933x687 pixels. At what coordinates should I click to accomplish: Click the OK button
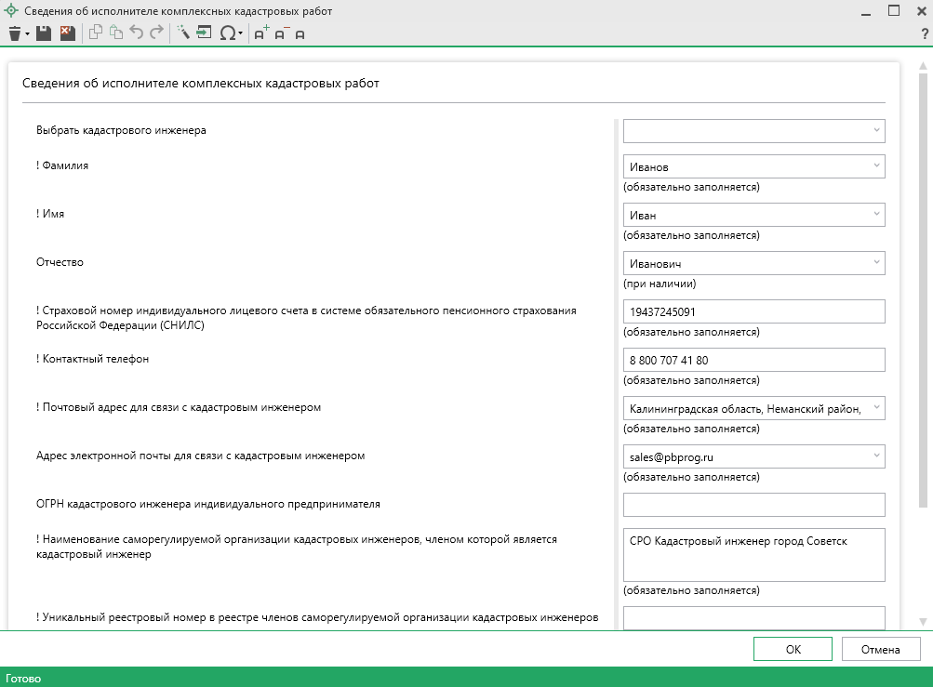(x=793, y=649)
